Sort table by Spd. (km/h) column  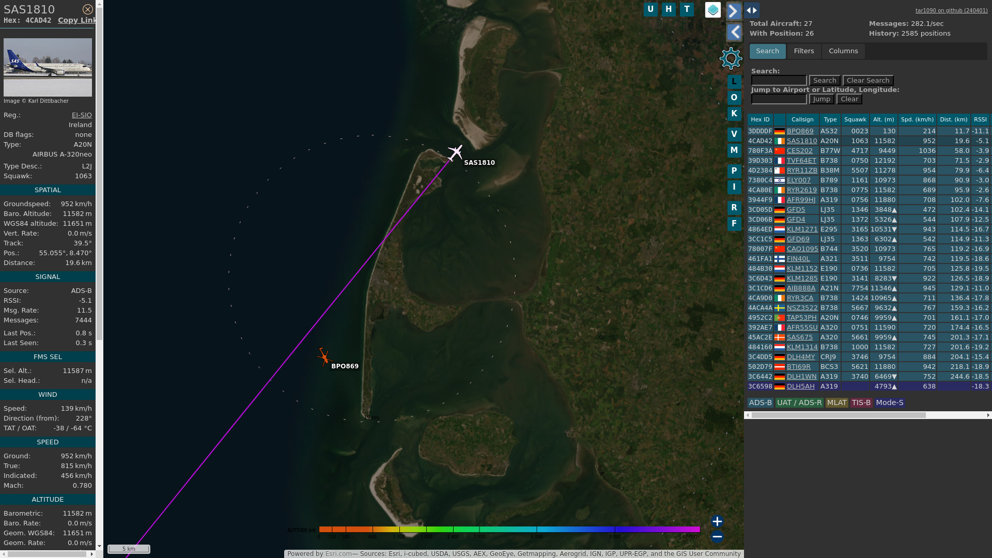coord(917,119)
